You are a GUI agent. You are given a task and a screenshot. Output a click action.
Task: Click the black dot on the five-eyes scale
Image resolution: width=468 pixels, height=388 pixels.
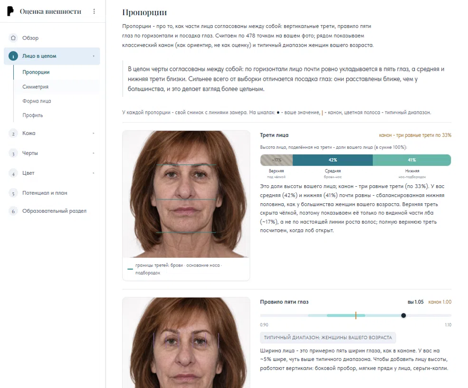point(403,315)
